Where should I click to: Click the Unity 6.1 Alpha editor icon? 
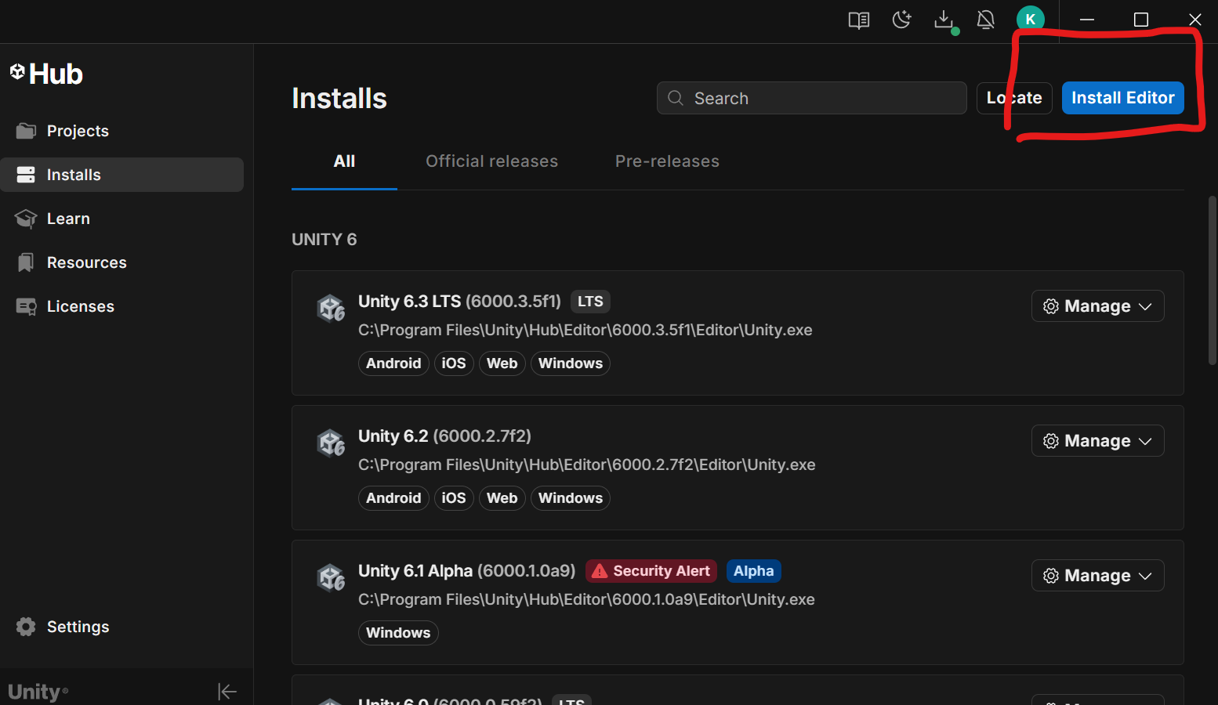[x=331, y=578]
